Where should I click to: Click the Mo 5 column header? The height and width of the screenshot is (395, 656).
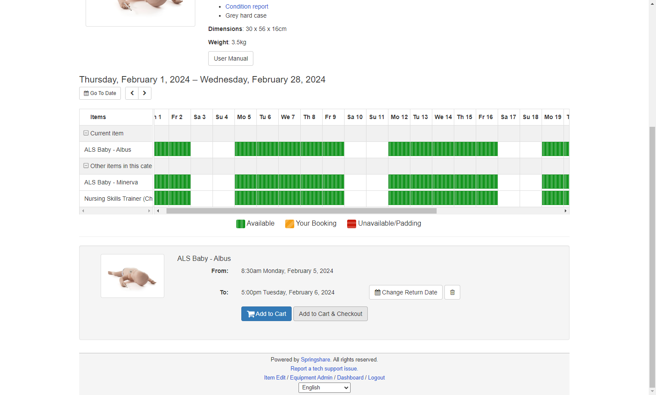pos(245,117)
